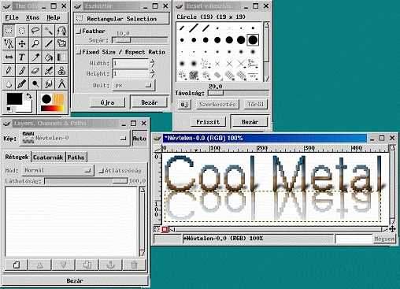Open the layer Mód Normal dropdown

pyautogui.click(x=57, y=170)
